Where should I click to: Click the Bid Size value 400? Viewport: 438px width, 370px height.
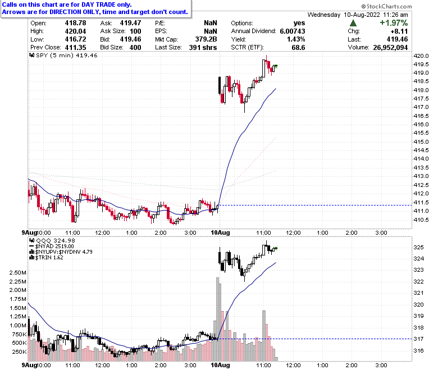[135, 47]
